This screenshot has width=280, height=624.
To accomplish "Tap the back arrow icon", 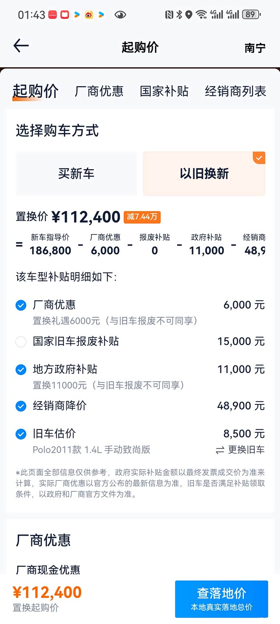I will pos(21,46).
